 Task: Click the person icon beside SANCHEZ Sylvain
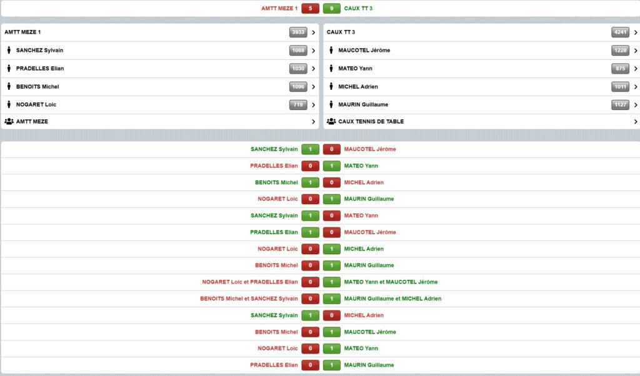[9, 51]
